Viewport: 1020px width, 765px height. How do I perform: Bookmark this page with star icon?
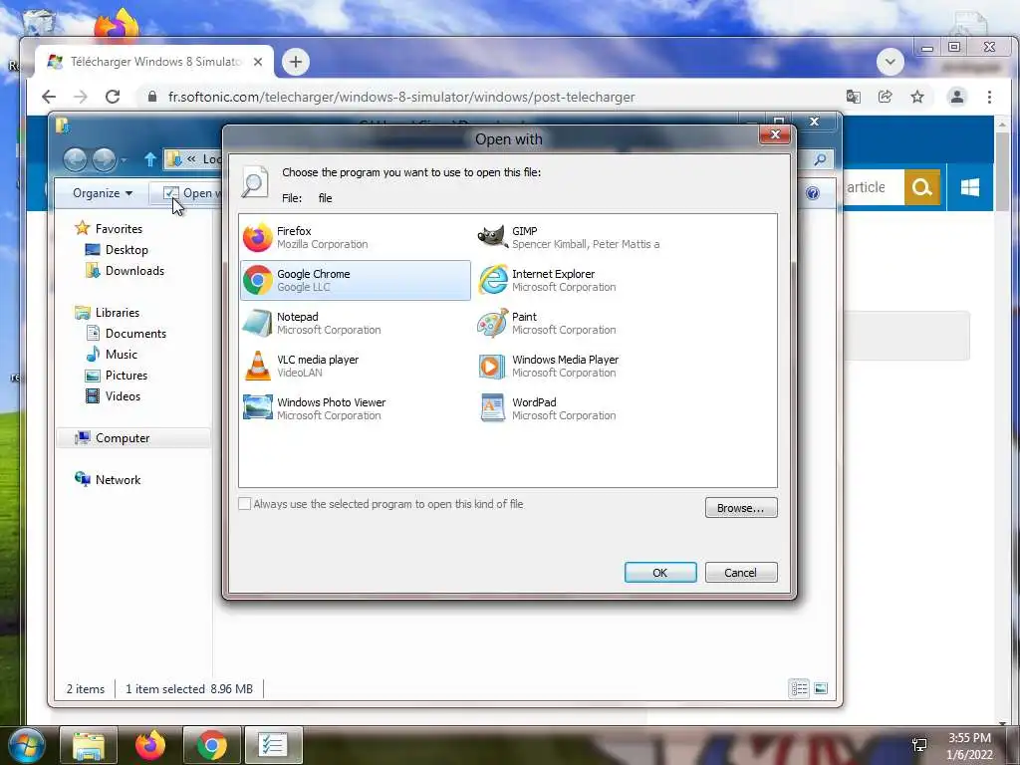pyautogui.click(x=917, y=97)
